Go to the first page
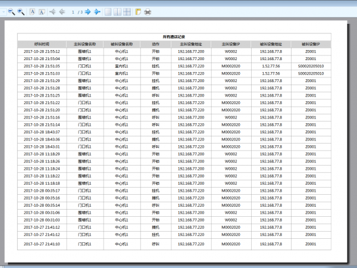The height and width of the screenshot is (268, 357). coord(53,11)
